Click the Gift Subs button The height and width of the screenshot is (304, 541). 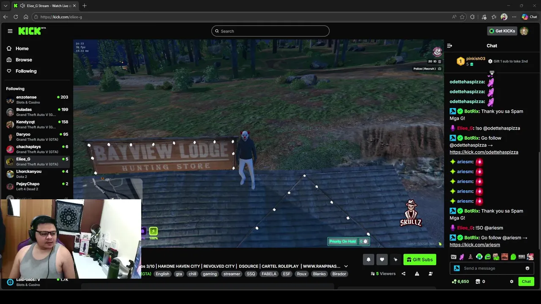pyautogui.click(x=420, y=260)
